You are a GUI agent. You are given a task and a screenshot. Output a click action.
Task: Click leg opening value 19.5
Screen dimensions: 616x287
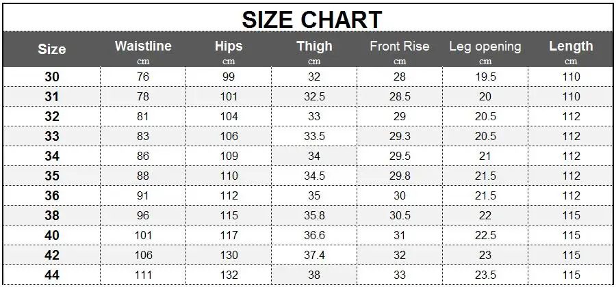(485, 77)
